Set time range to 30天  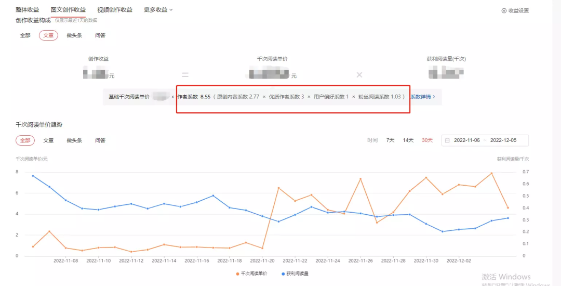pyautogui.click(x=427, y=140)
